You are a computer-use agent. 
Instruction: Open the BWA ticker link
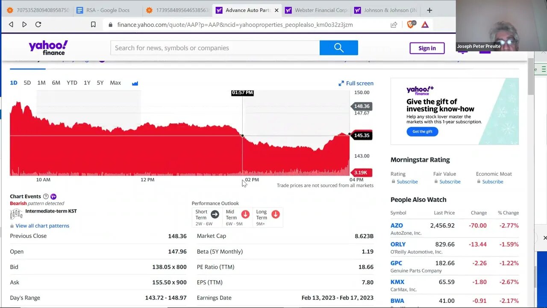pyautogui.click(x=397, y=301)
